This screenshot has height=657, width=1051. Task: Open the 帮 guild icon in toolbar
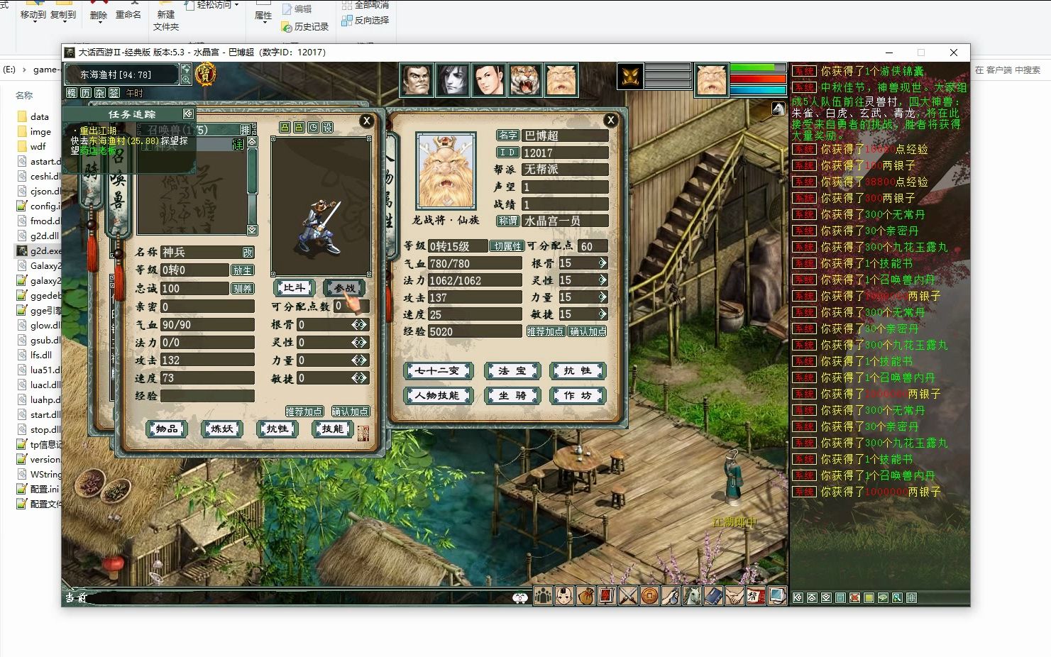(x=756, y=596)
